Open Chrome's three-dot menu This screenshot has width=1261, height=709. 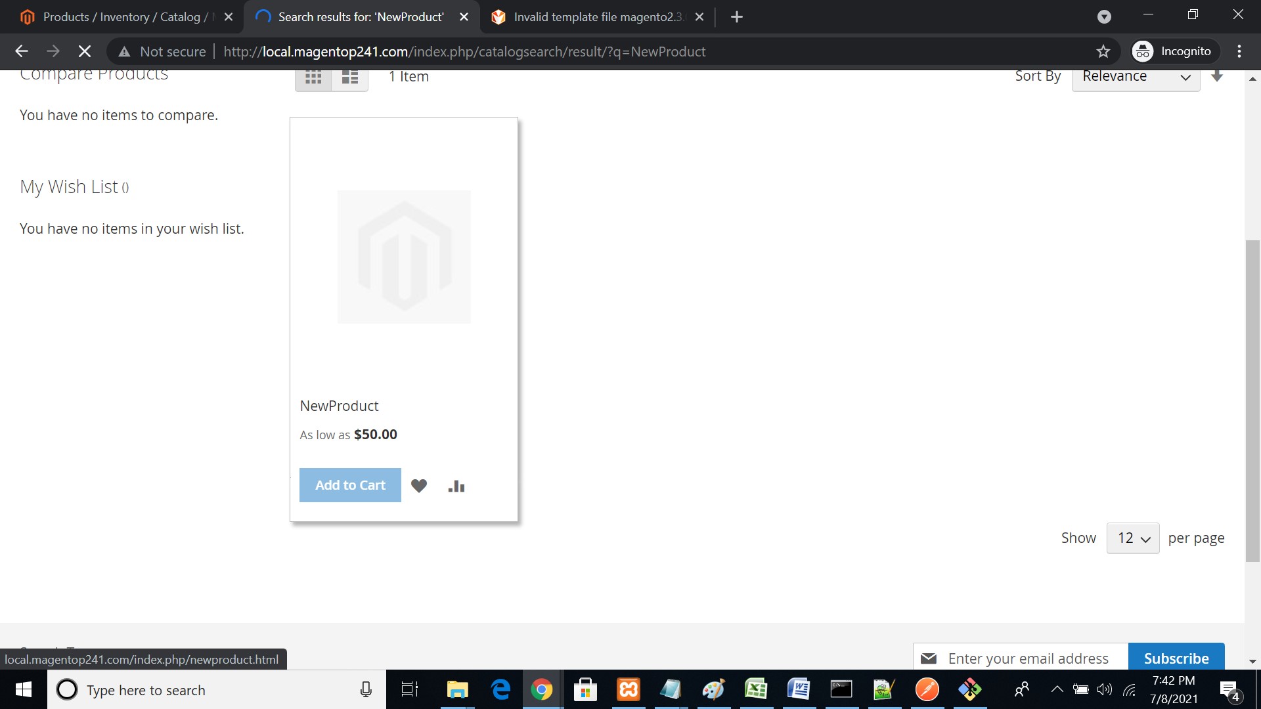point(1240,51)
